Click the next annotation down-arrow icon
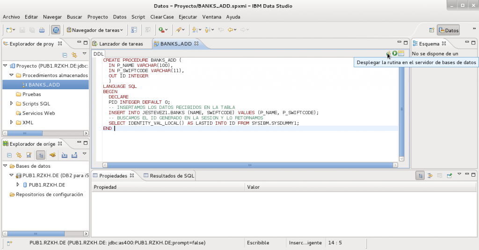 [x=194, y=30]
